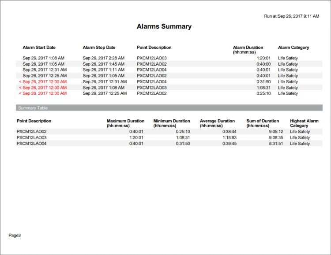Viewport: 331px width, 255px height.
Task: Click the Summary Table section bar
Action: [169, 108]
